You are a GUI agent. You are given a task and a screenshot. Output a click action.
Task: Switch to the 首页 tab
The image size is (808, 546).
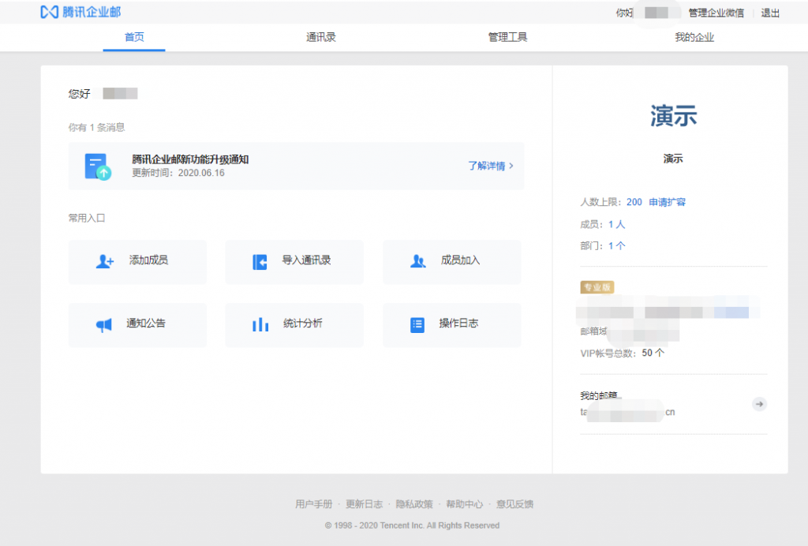134,37
